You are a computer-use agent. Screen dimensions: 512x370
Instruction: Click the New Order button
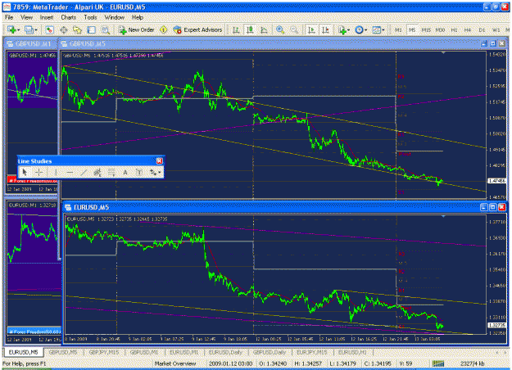point(137,30)
